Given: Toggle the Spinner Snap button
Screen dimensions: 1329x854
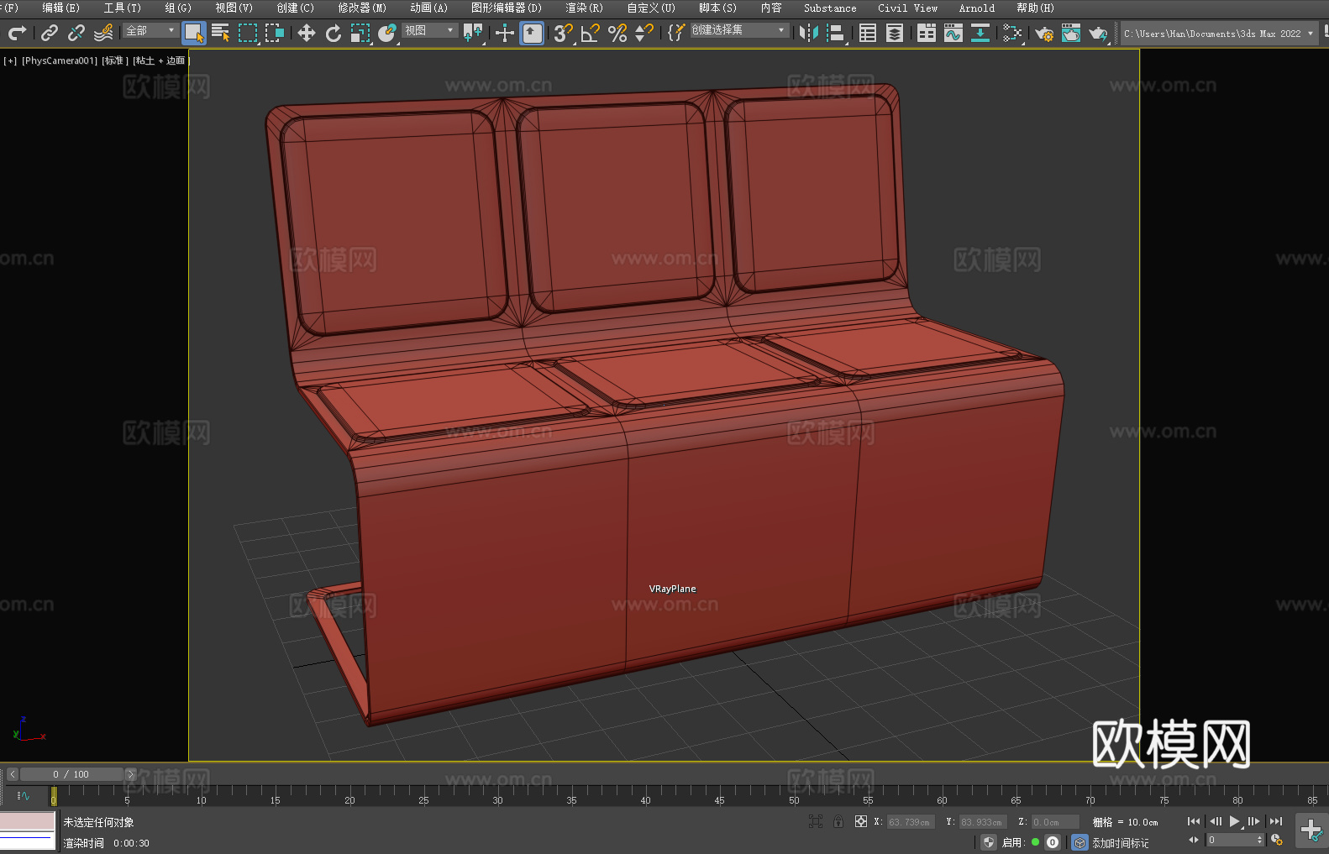Looking at the screenshot, I should [644, 33].
